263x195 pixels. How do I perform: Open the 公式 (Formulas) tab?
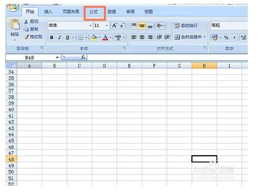(94, 12)
